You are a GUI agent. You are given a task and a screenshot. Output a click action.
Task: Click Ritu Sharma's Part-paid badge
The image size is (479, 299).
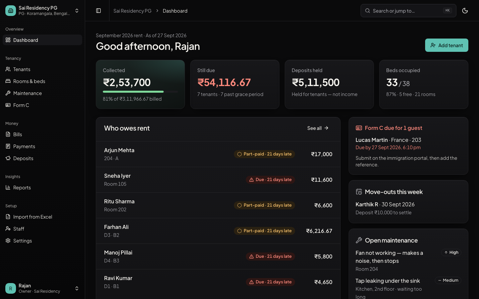264,205
